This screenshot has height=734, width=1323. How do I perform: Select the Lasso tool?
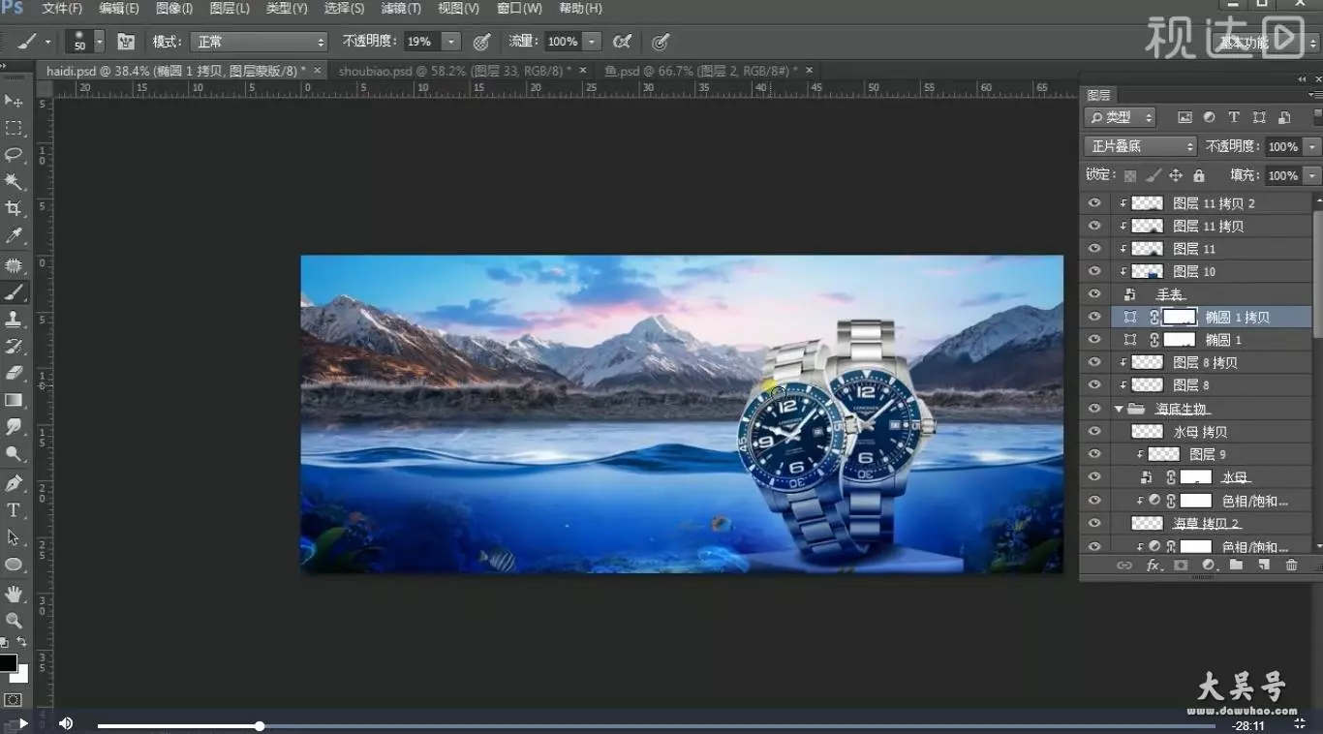pyautogui.click(x=14, y=155)
